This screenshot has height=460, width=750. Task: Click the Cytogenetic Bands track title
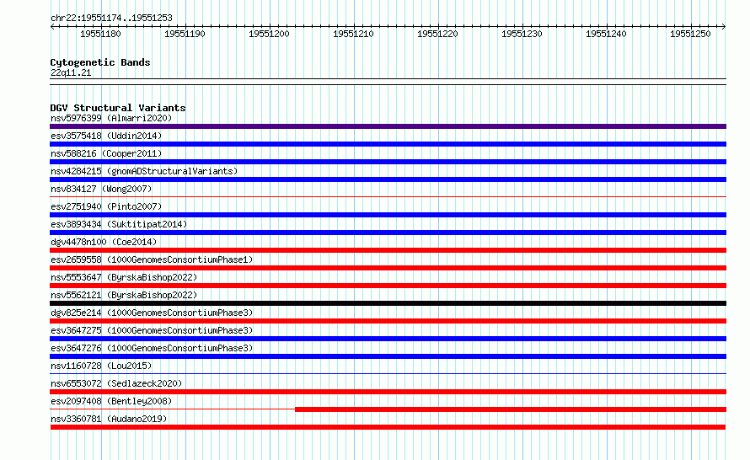click(x=100, y=62)
